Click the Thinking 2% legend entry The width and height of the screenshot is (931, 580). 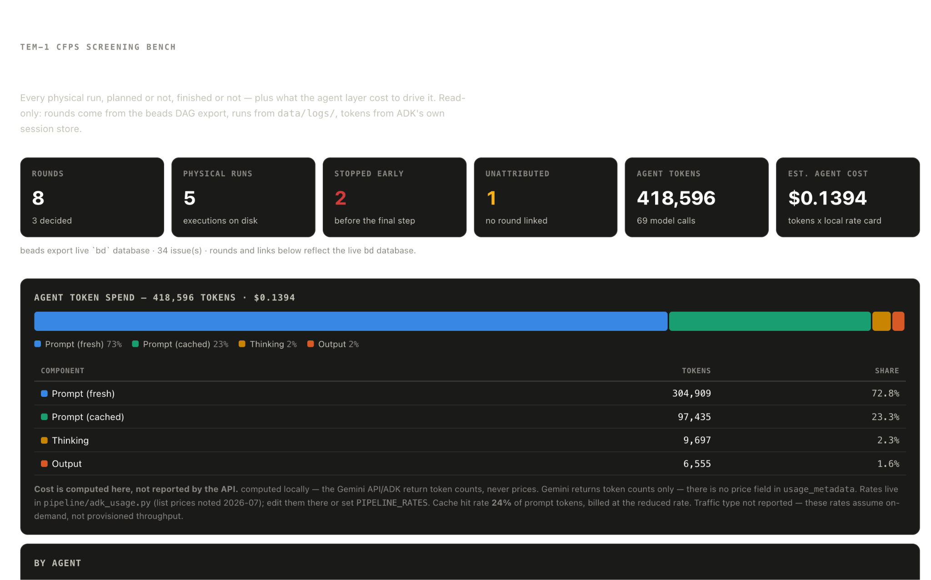pyautogui.click(x=268, y=344)
